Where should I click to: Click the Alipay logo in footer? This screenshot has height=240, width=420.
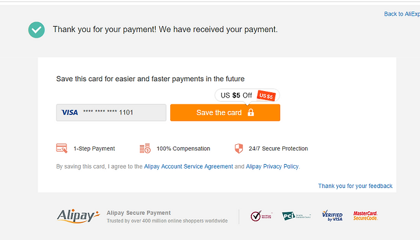(78, 216)
